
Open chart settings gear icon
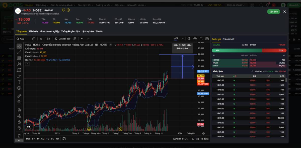[195, 39]
